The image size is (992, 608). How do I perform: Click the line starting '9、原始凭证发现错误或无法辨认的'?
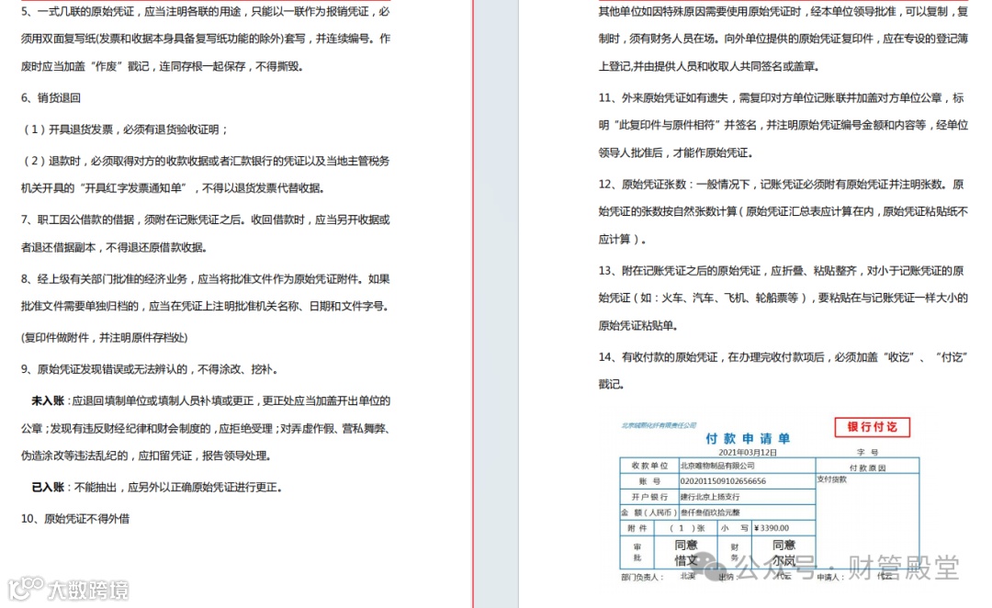pos(150,369)
